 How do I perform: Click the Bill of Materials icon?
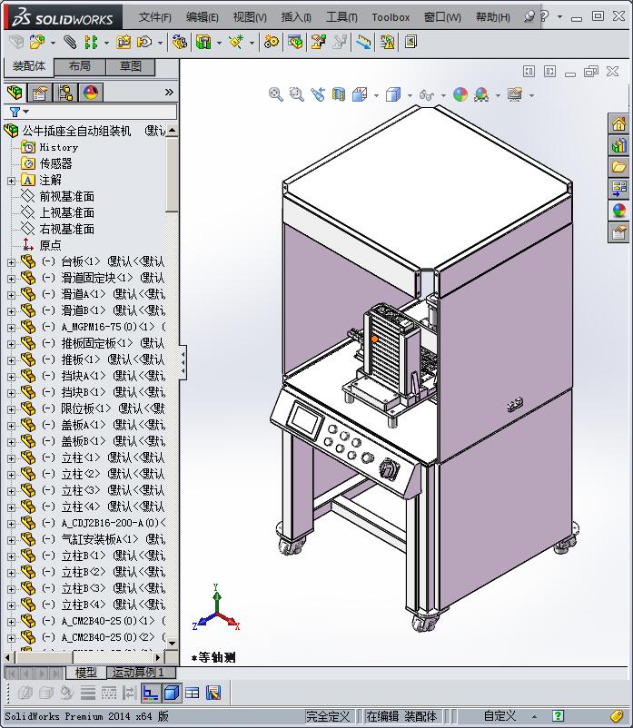pos(295,43)
